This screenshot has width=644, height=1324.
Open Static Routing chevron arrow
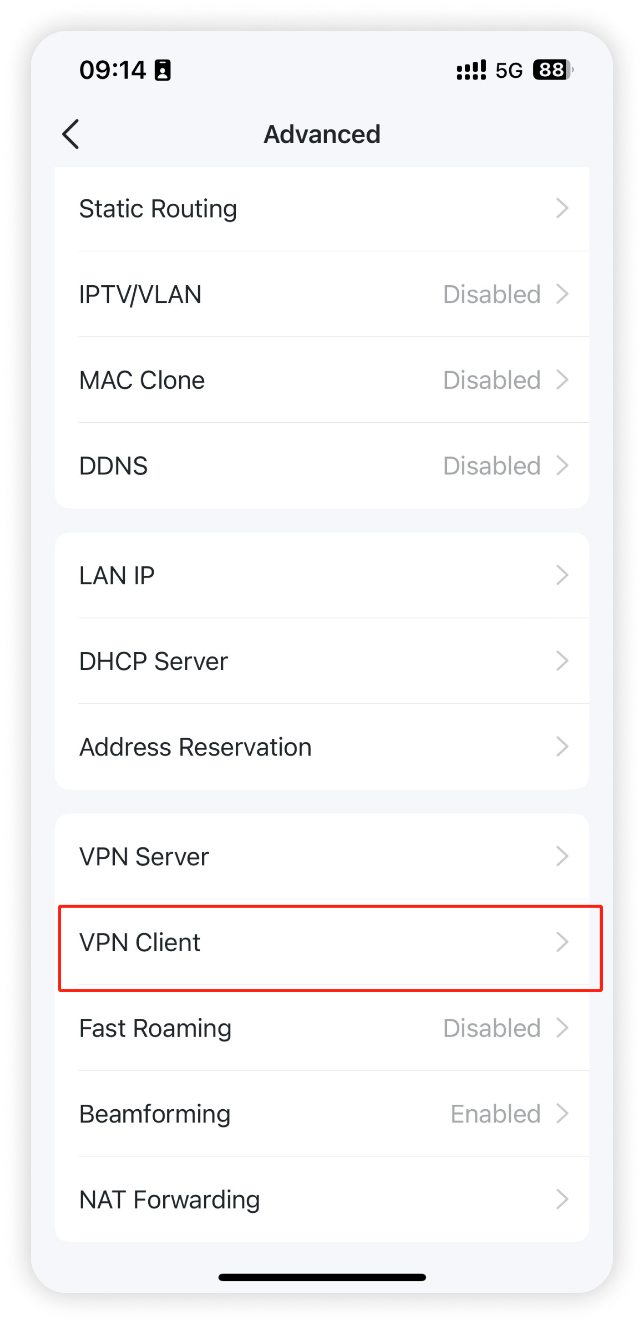[562, 208]
